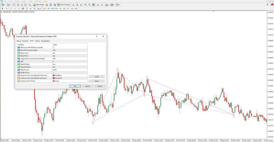274x142 pixels.
Task: Toggle Chart Shift
Action: click(x=102, y=5)
